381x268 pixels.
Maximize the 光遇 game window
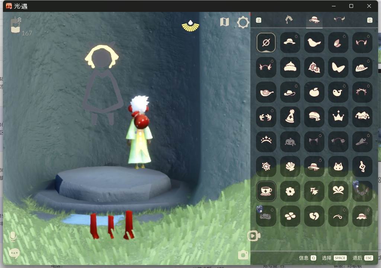[x=351, y=6]
